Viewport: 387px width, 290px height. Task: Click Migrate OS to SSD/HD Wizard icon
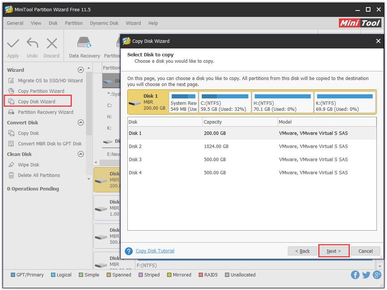[11, 81]
